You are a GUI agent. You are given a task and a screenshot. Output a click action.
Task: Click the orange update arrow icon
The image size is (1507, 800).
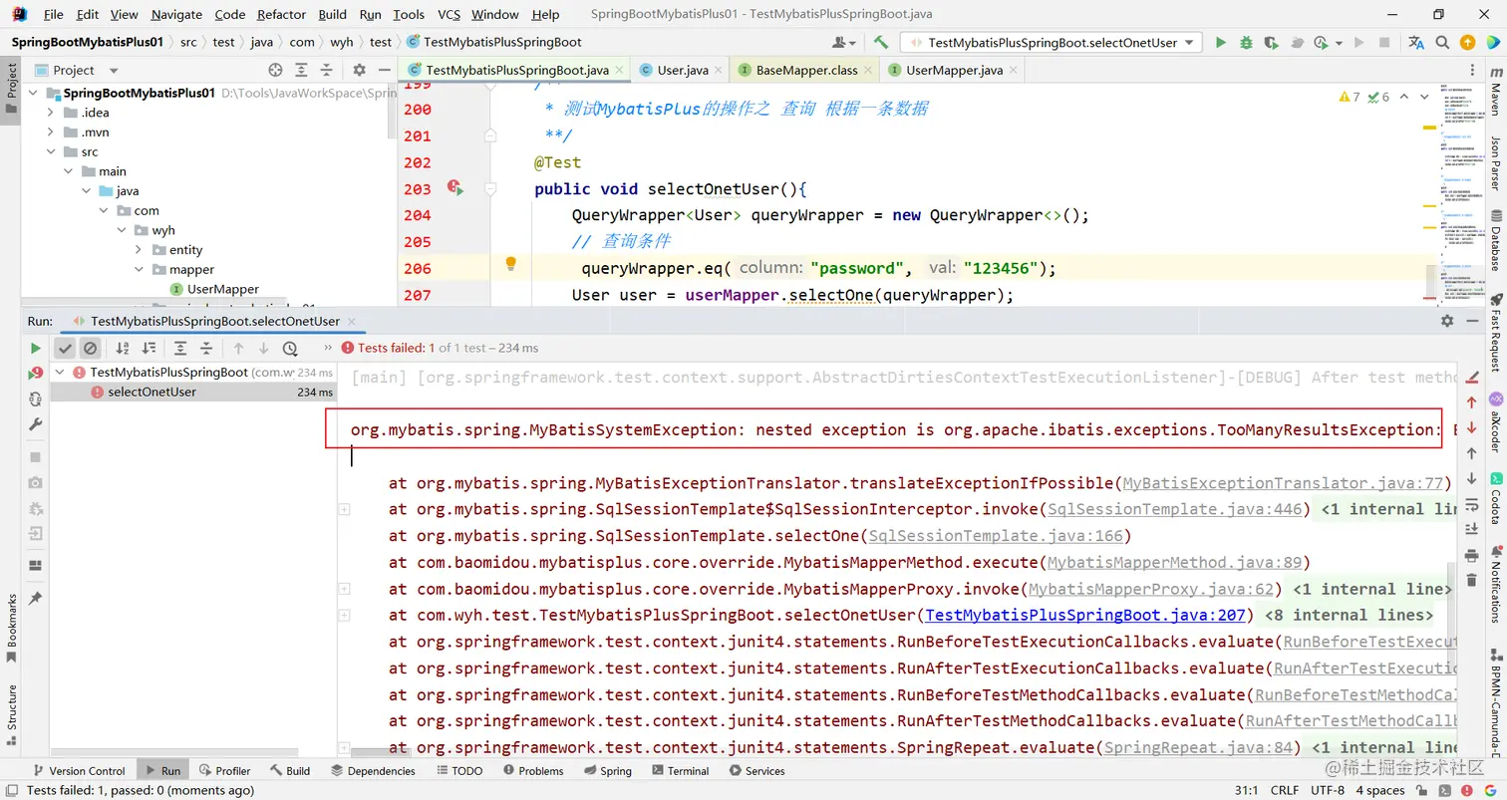[x=1467, y=43]
